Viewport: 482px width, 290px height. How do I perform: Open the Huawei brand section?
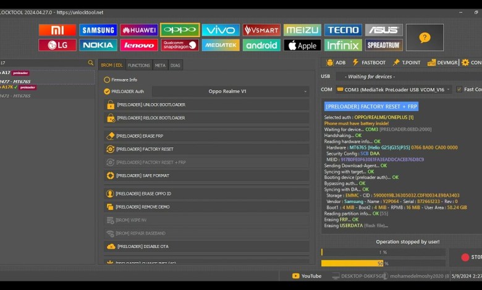coord(139,30)
